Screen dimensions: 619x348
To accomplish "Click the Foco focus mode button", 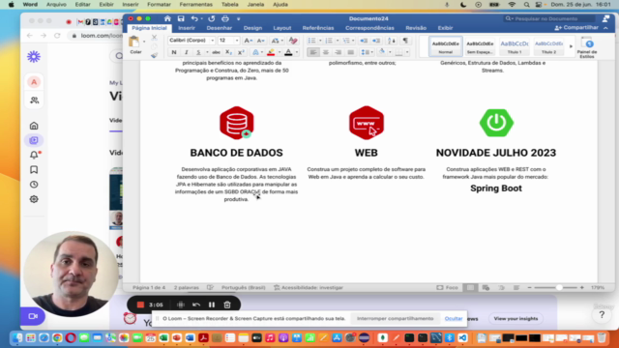I will [447, 288].
